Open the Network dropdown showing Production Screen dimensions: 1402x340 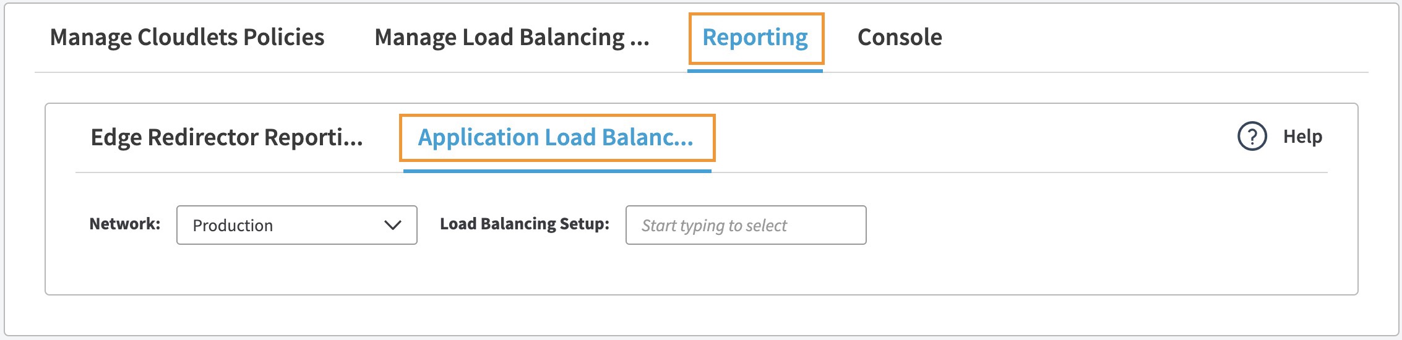pos(296,225)
